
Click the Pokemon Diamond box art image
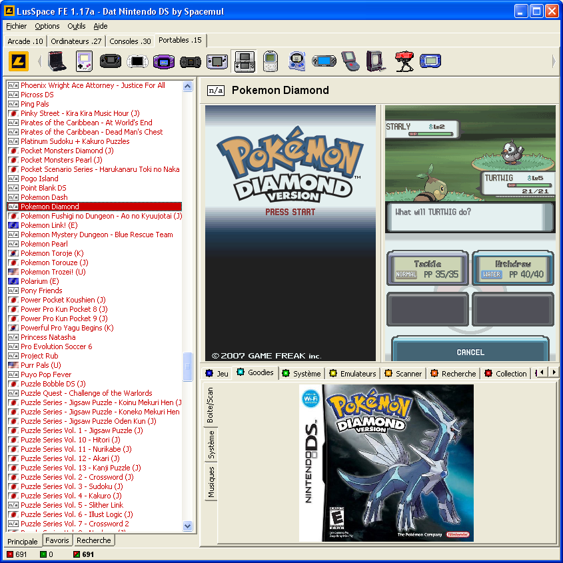pos(386,463)
